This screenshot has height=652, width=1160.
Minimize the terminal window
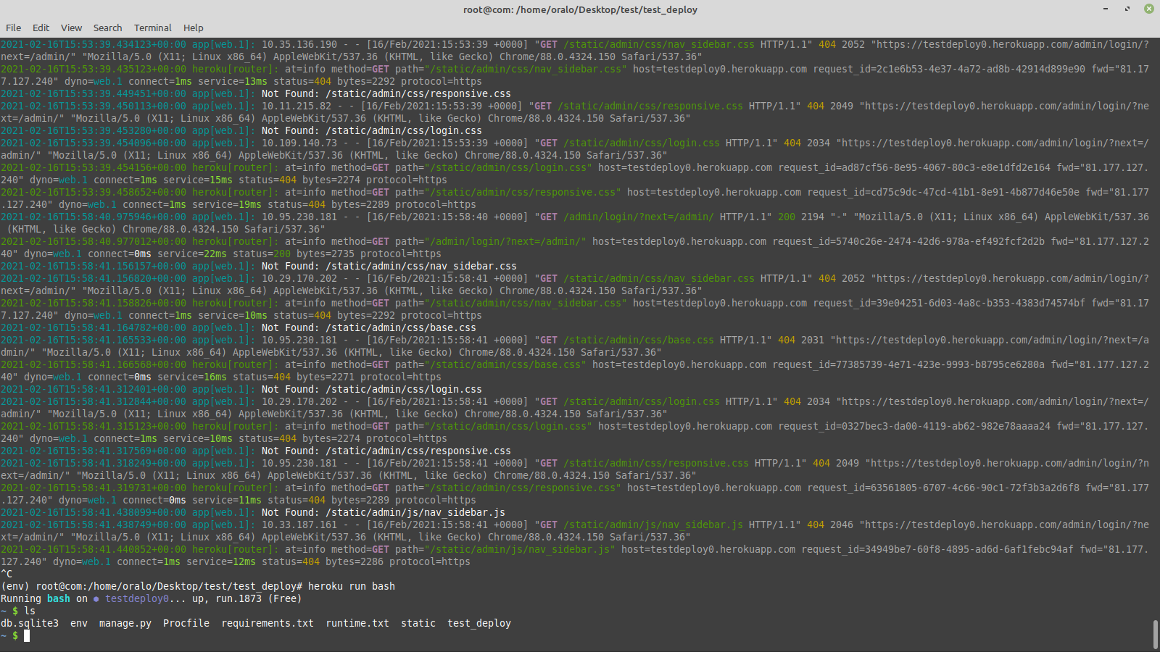tap(1106, 9)
